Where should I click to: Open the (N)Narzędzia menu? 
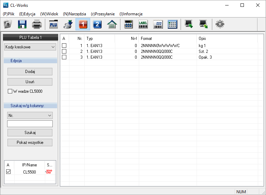click(x=74, y=14)
